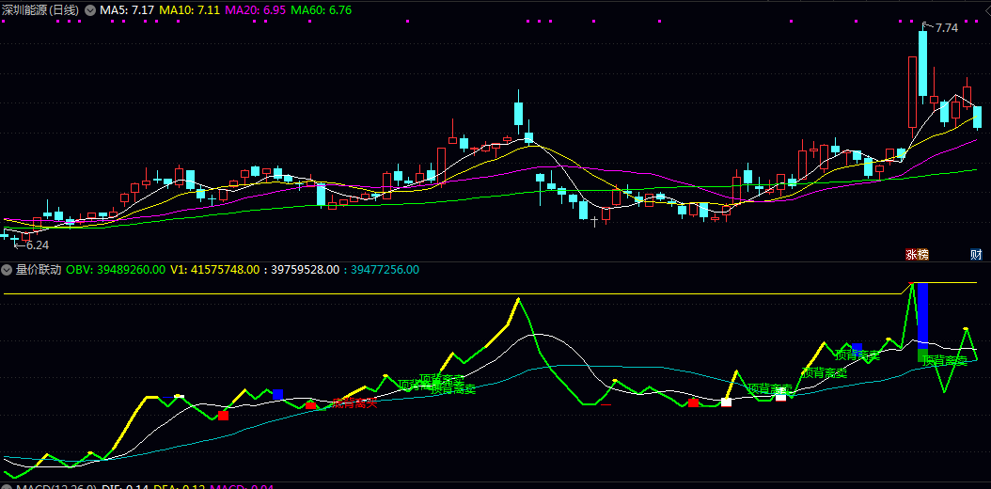Expand the MACD indicator dropdown arrow
Image resolution: width=991 pixels, height=489 pixels.
(8, 486)
